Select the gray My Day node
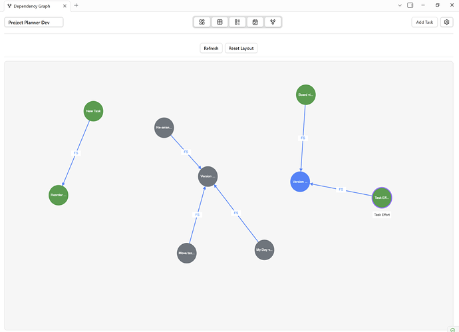The image size is (459, 332). (264, 250)
